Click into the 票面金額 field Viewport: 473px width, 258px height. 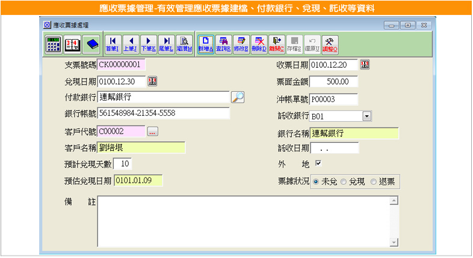coord(333,82)
